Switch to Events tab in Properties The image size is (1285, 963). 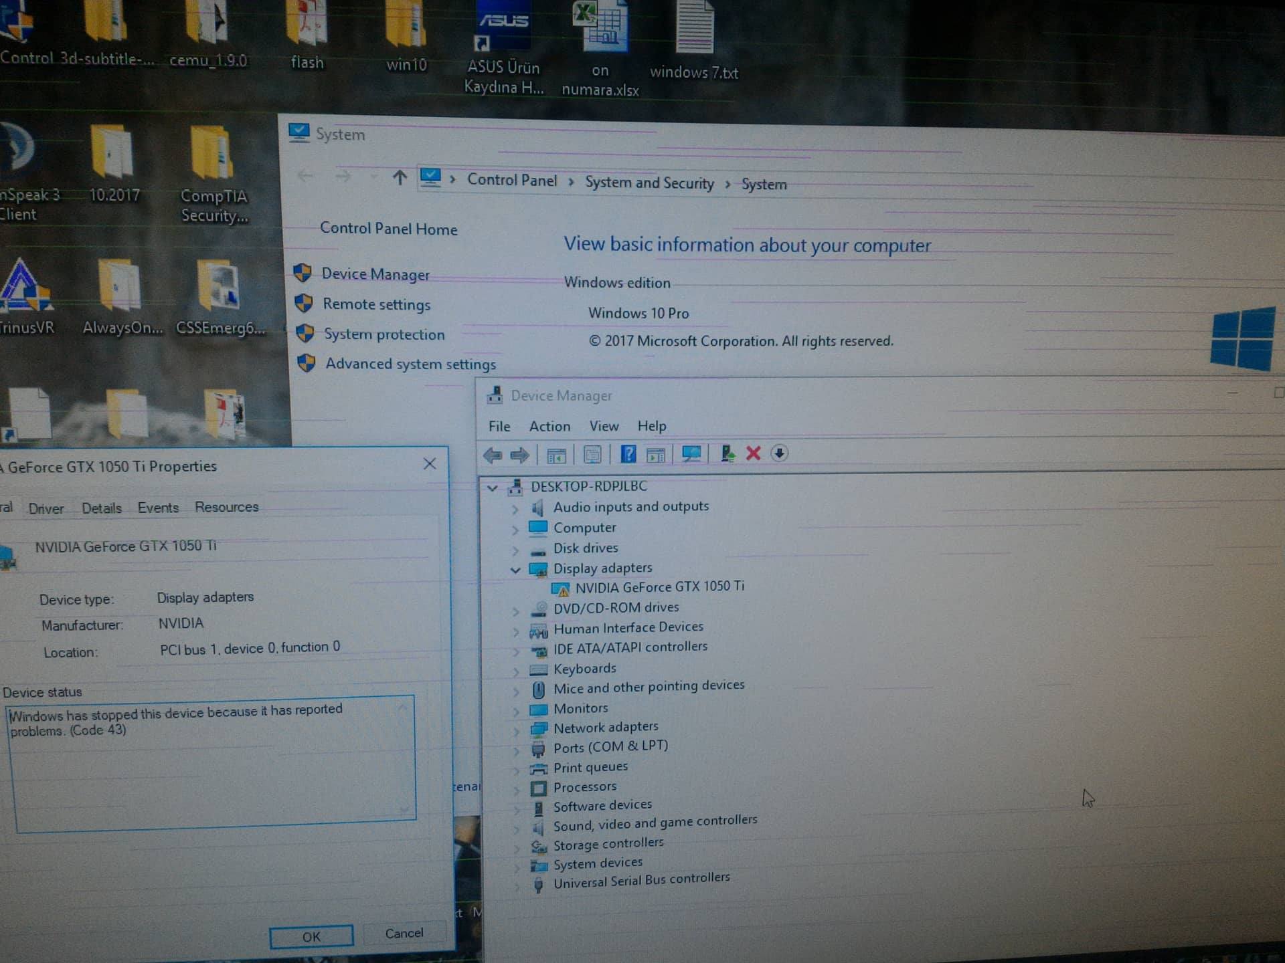coord(158,508)
